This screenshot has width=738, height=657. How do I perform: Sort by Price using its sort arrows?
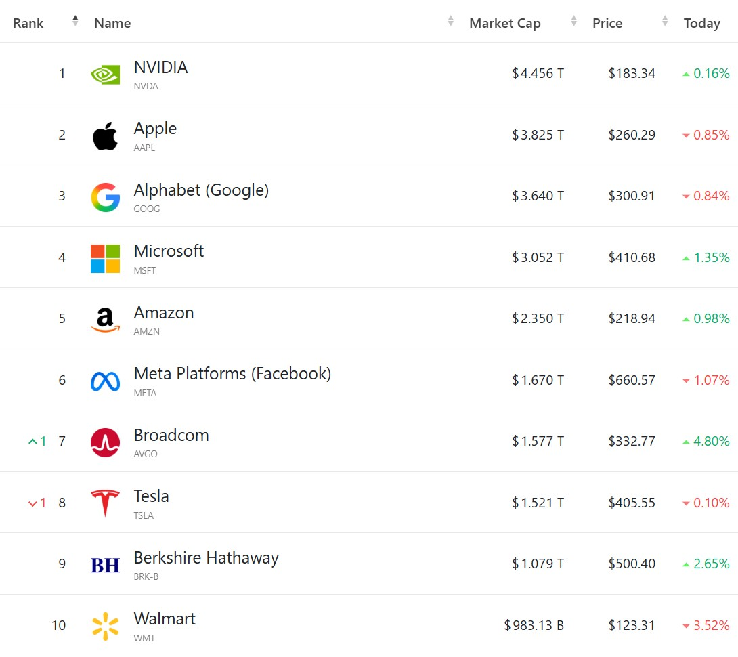(665, 22)
